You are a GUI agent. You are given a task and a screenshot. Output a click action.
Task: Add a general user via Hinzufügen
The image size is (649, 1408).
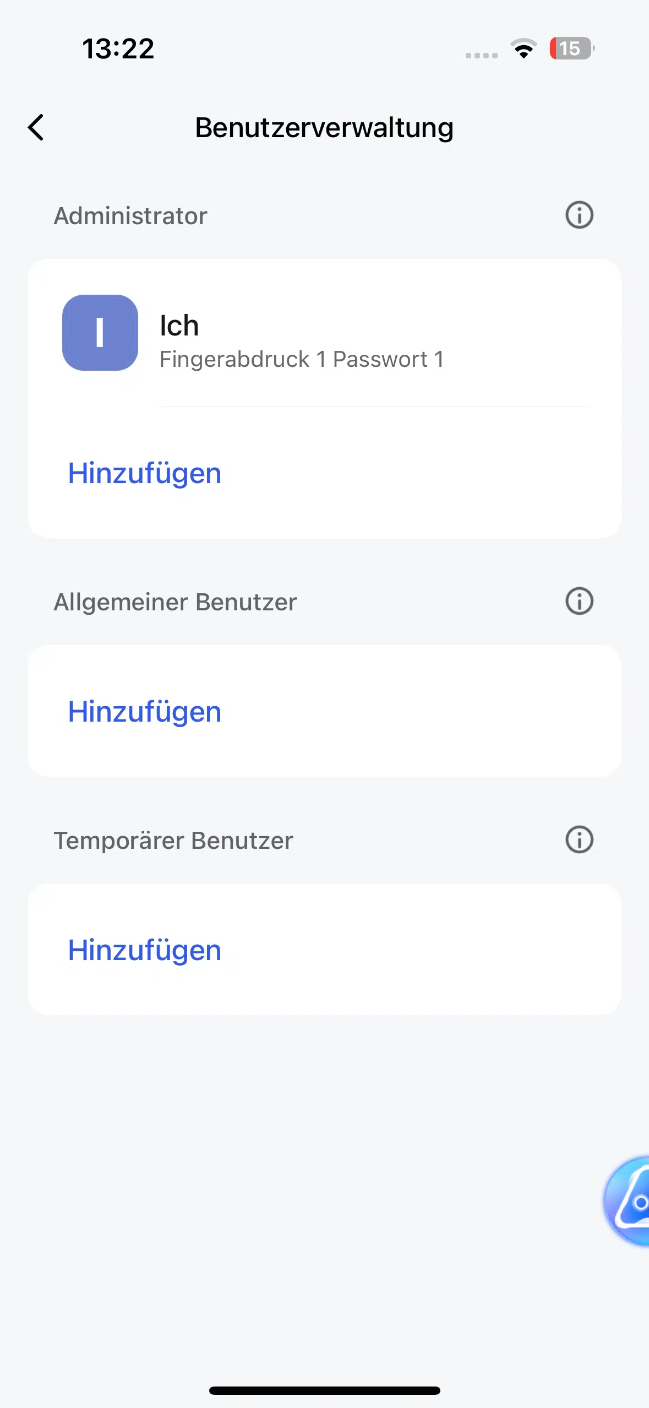(145, 712)
